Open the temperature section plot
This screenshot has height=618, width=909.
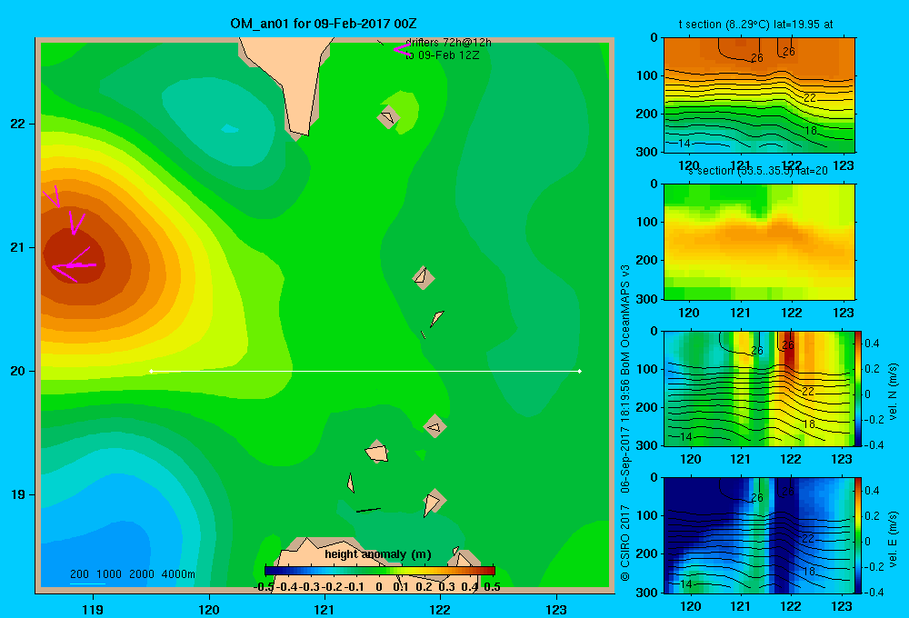[759, 95]
